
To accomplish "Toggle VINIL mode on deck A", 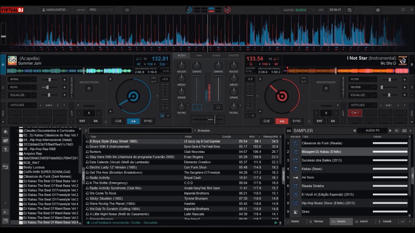I will point(153,78).
